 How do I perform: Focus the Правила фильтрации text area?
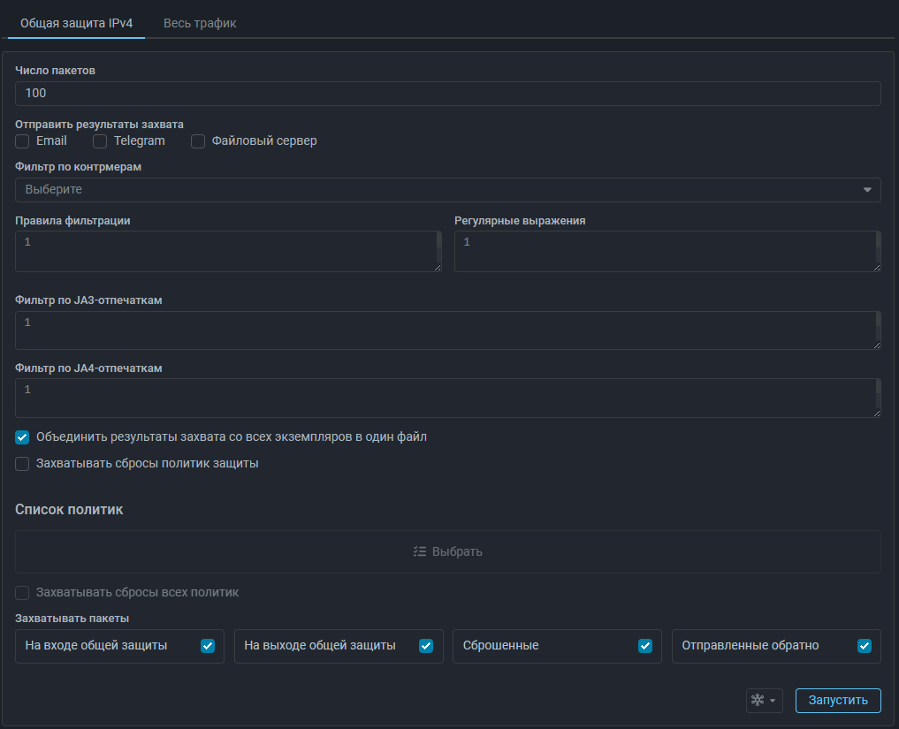pyautogui.click(x=226, y=252)
